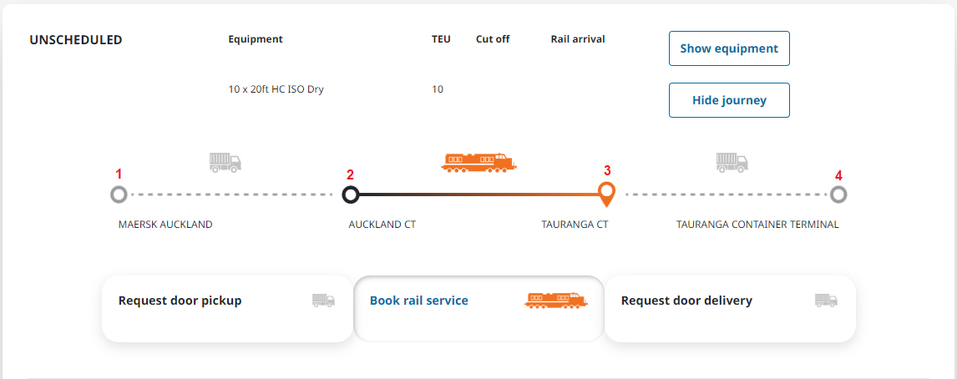Select the grey Maersk Auckland journey node
957x379 pixels.
pyautogui.click(x=119, y=195)
